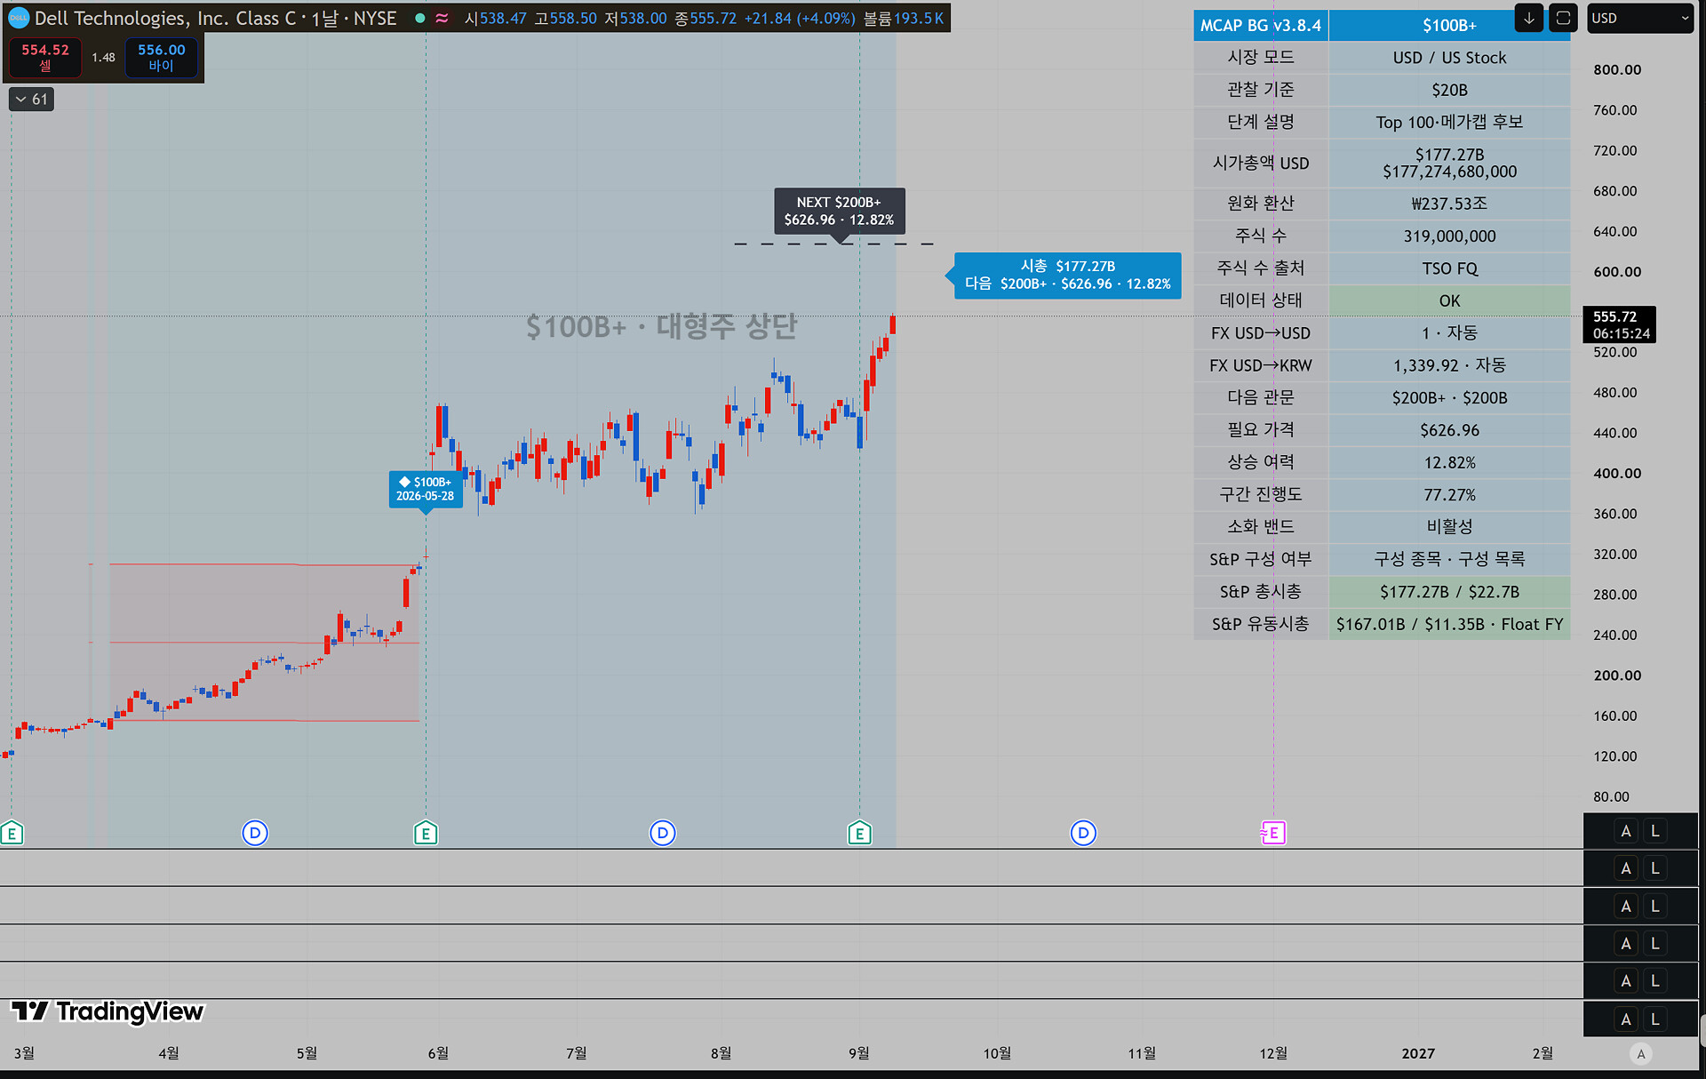Click the NEXT $200B+ target label
1706x1079 pixels.
[839, 212]
